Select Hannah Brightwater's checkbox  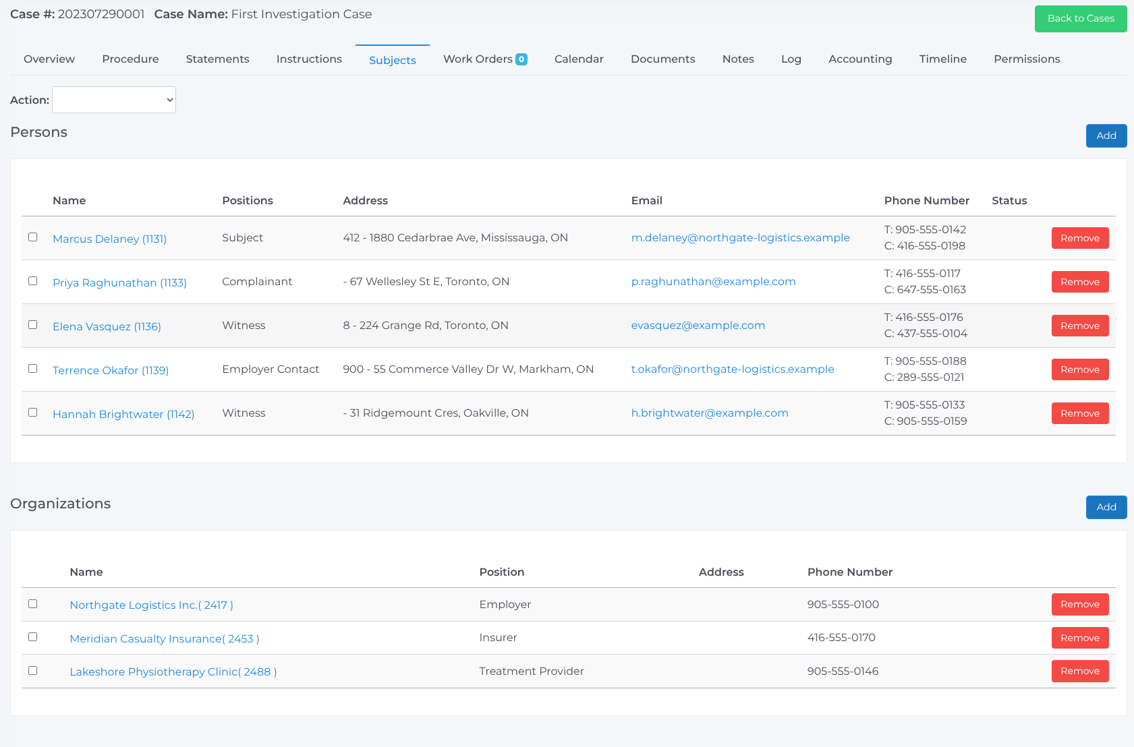point(32,413)
